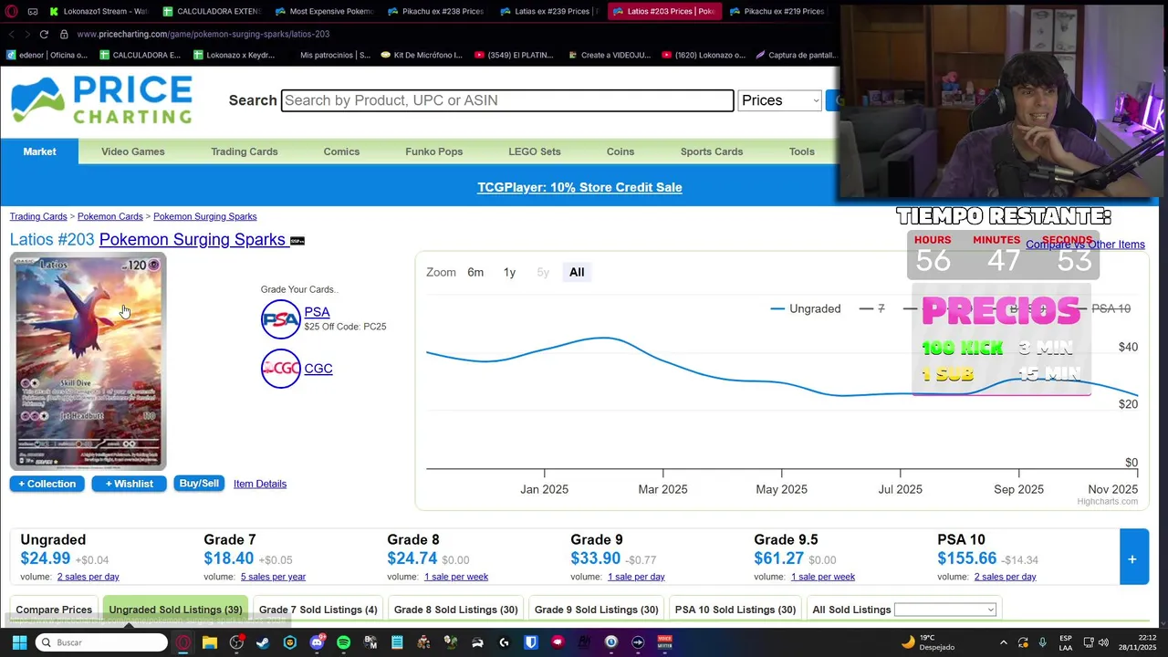
Task: Click the Latios card thumbnail image
Action: click(88, 362)
